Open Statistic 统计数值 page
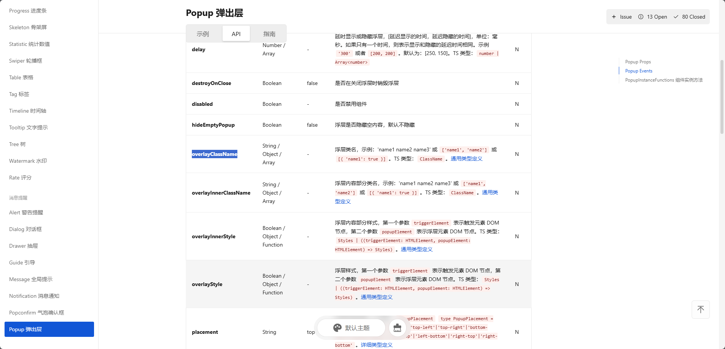The image size is (725, 349). [x=49, y=44]
